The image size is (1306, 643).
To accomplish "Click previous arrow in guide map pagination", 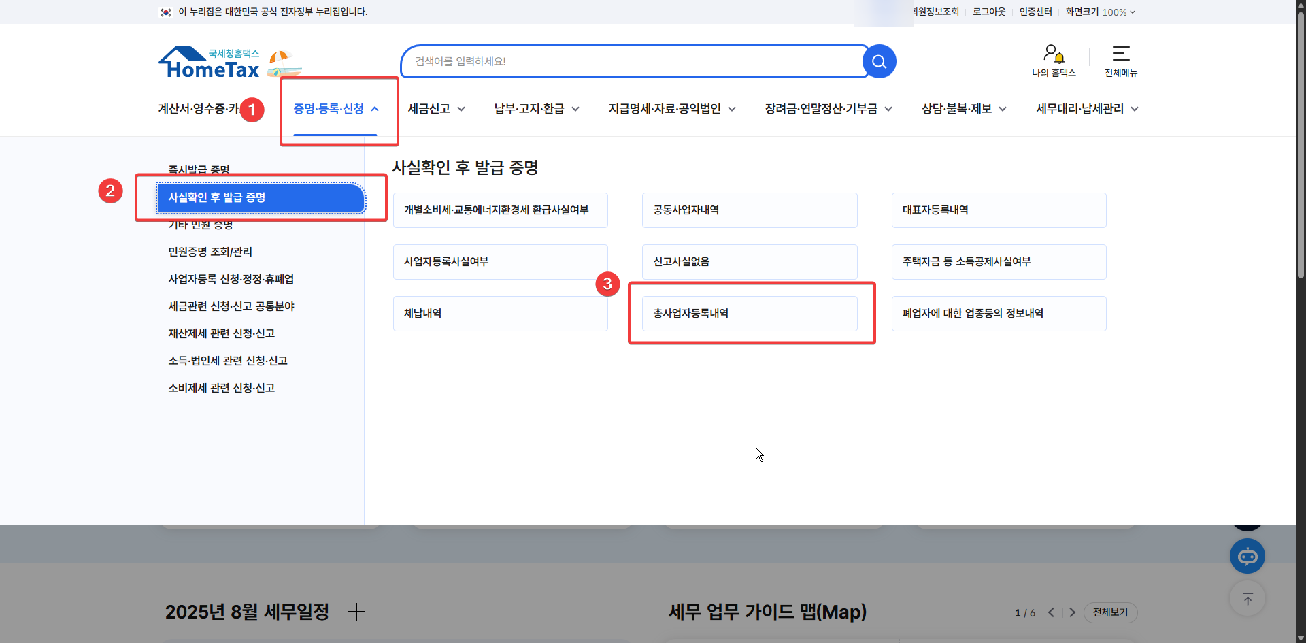I will 1052,612.
